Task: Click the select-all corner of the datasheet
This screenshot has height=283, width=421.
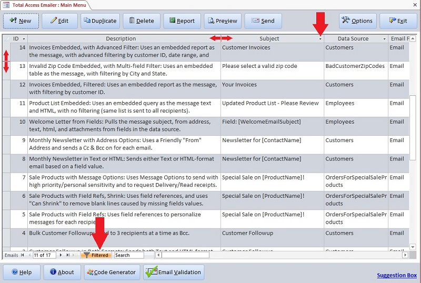Action: [x=6, y=39]
